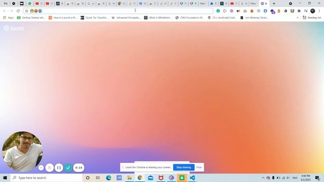Go forward in browser history
The width and height of the screenshot is (324, 182).
[x=11, y=11]
